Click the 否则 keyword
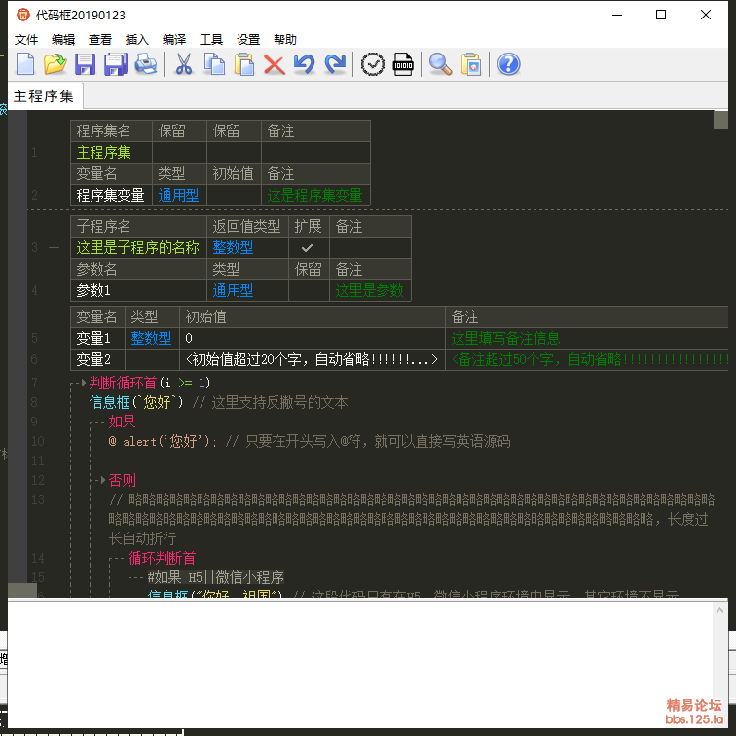736x736 pixels. coord(122,480)
